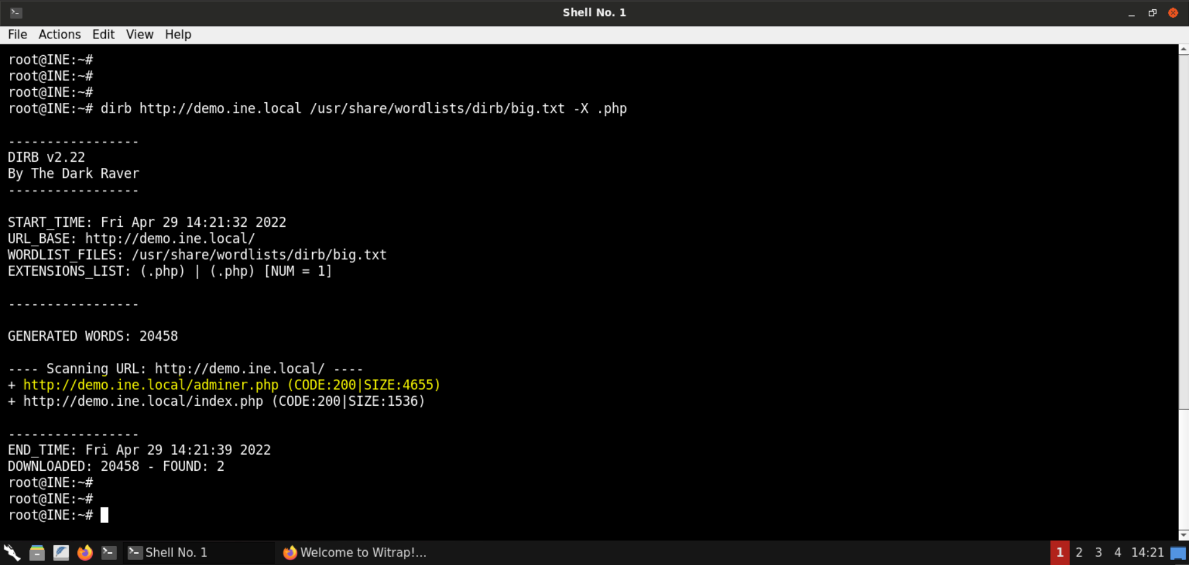Launch the file manager from the taskbar
This screenshot has height=565, width=1189.
[37, 552]
